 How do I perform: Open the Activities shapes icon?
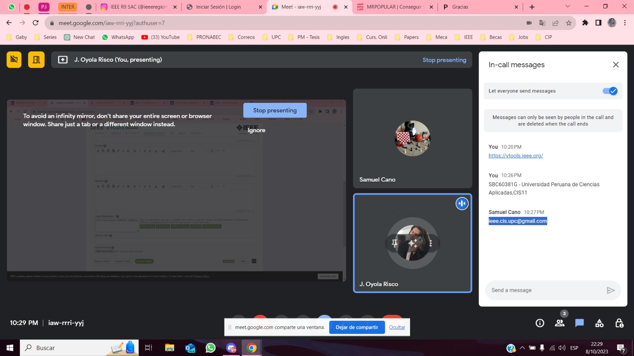(x=599, y=323)
